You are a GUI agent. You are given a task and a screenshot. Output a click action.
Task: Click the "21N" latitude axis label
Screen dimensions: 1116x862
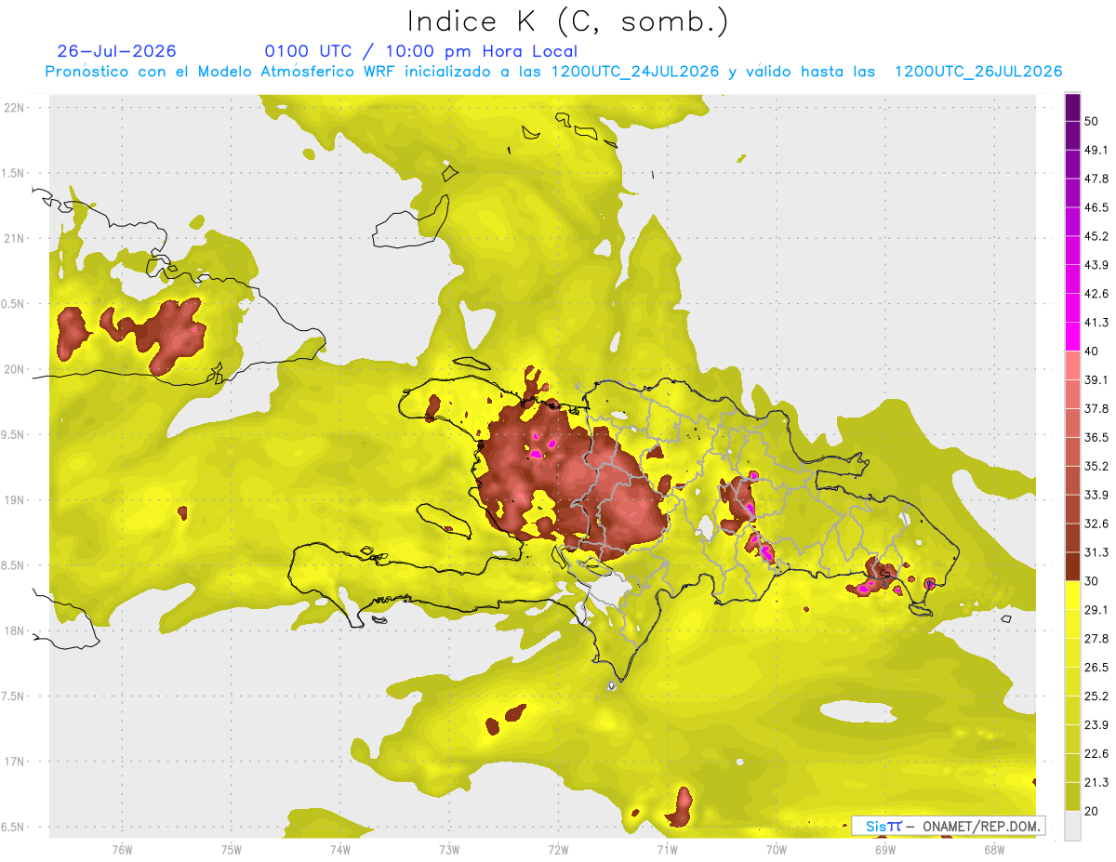(x=15, y=238)
